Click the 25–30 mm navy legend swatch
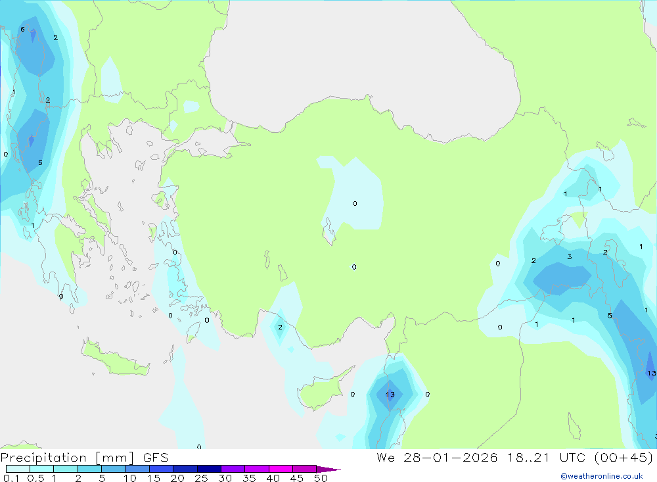Image resolution: width=657 pixels, height=482 pixels. point(209,469)
